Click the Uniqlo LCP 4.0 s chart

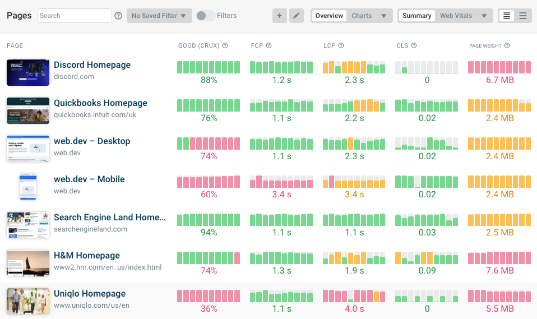[354, 296]
